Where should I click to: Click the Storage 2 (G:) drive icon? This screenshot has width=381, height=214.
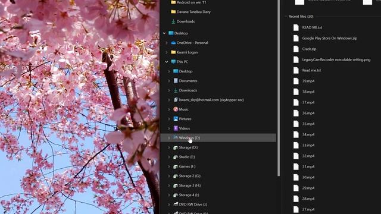(x=176, y=176)
